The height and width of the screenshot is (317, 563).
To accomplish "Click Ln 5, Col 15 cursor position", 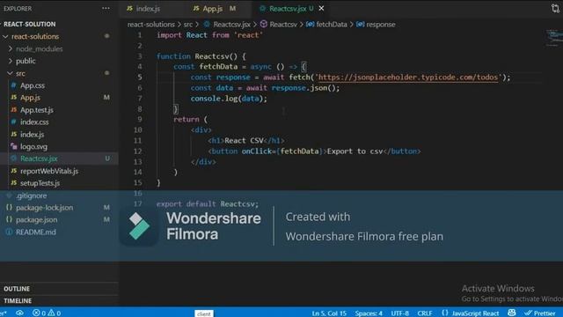I will 329,313.
